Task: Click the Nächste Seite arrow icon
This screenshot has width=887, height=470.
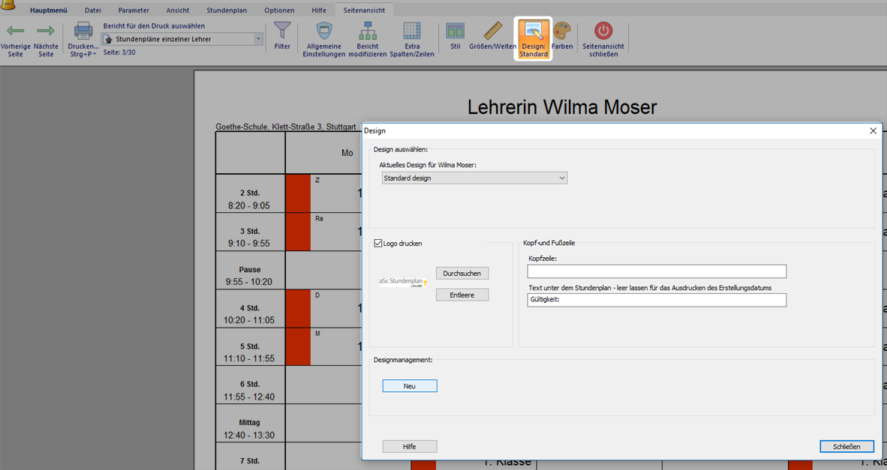Action: (x=46, y=31)
